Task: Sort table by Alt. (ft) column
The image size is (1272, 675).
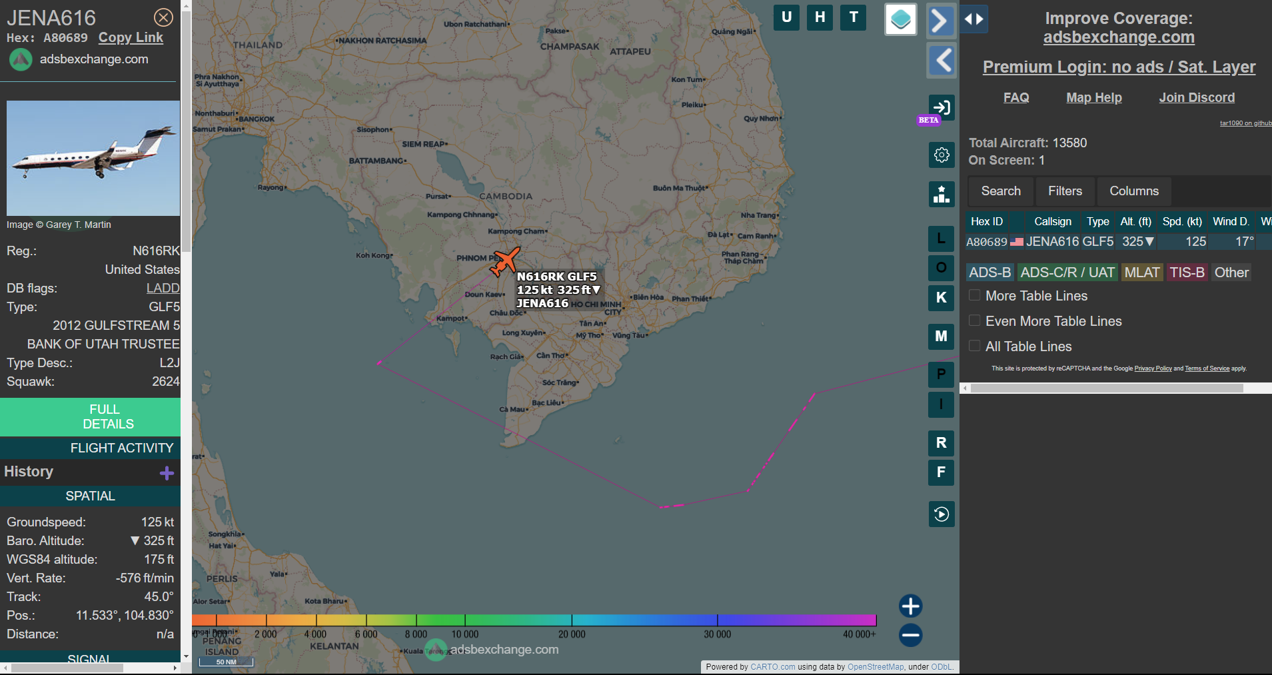Action: (x=1136, y=221)
